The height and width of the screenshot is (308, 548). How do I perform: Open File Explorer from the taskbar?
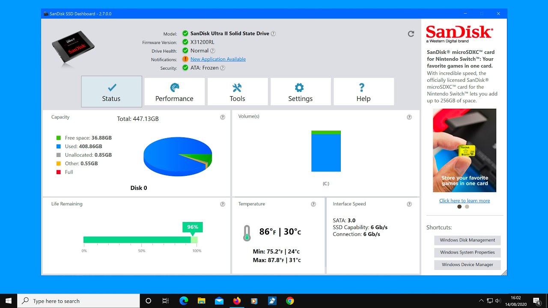coord(201,301)
